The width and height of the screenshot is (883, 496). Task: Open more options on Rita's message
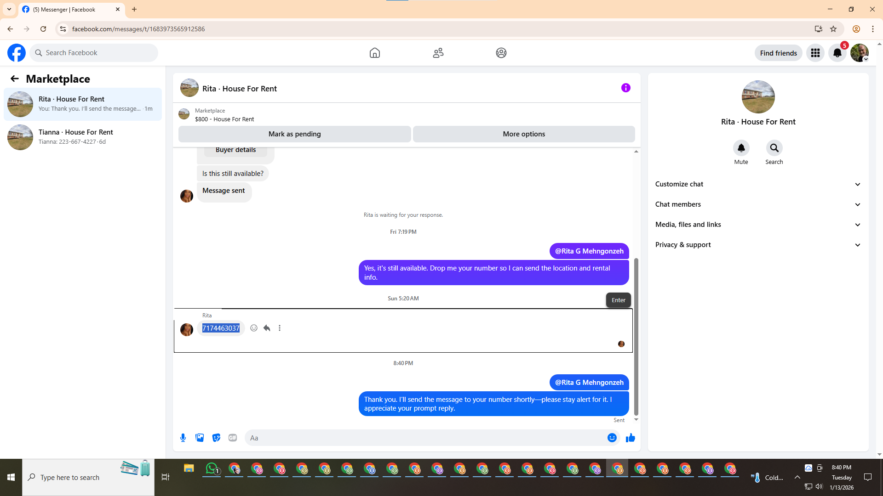pos(280,328)
